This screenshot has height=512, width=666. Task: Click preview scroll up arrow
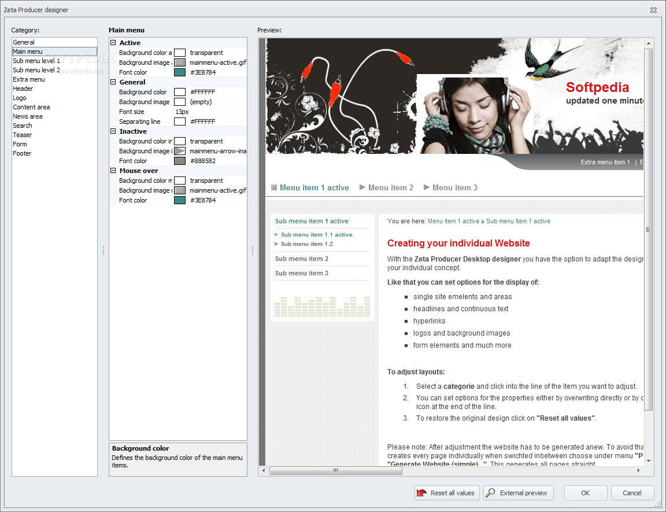pyautogui.click(x=648, y=43)
